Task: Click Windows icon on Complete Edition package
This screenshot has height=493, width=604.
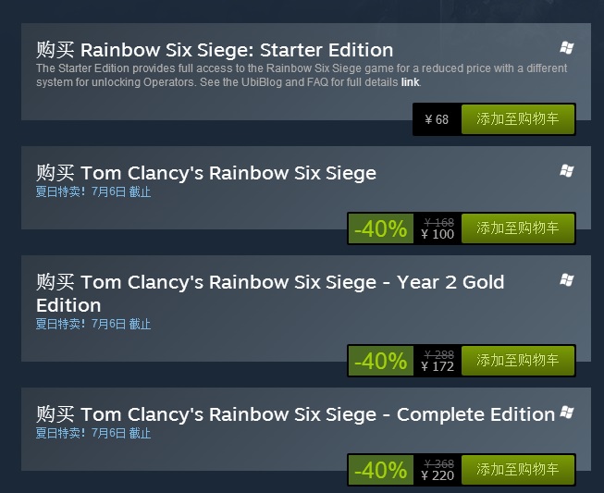Action: point(567,412)
